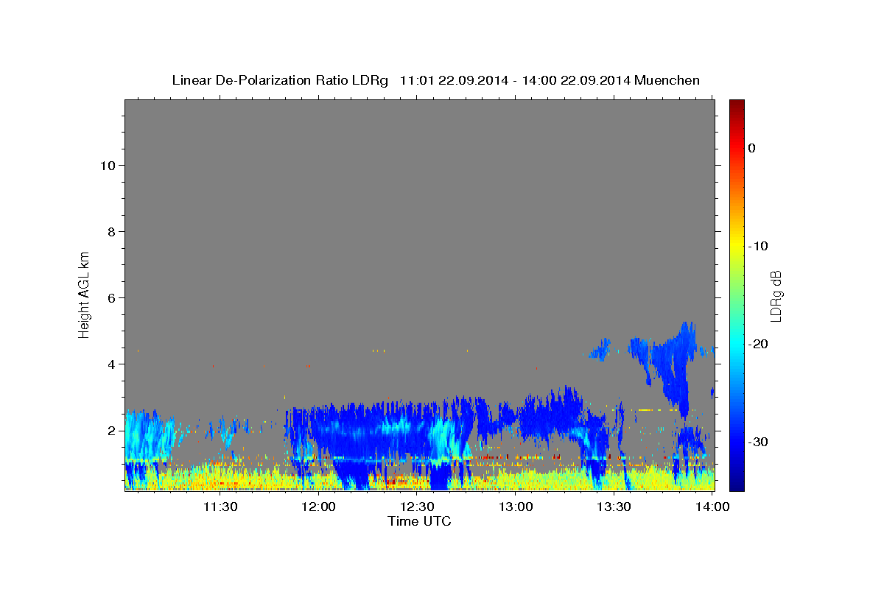Screen dimensions: 884x589
Task: Click the 13:30 time tick label
Action: [x=614, y=507]
